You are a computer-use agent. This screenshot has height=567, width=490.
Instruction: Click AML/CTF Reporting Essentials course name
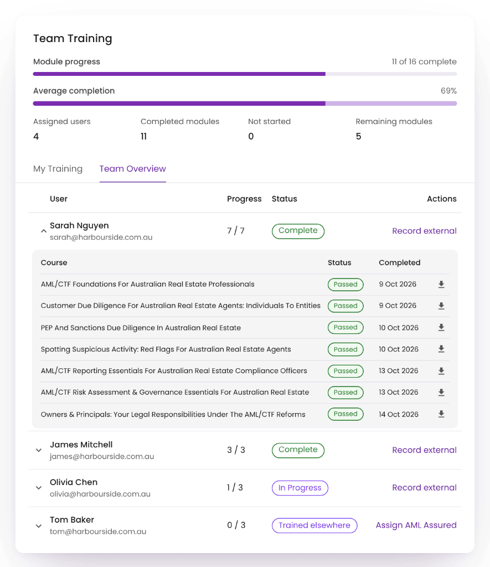click(174, 370)
